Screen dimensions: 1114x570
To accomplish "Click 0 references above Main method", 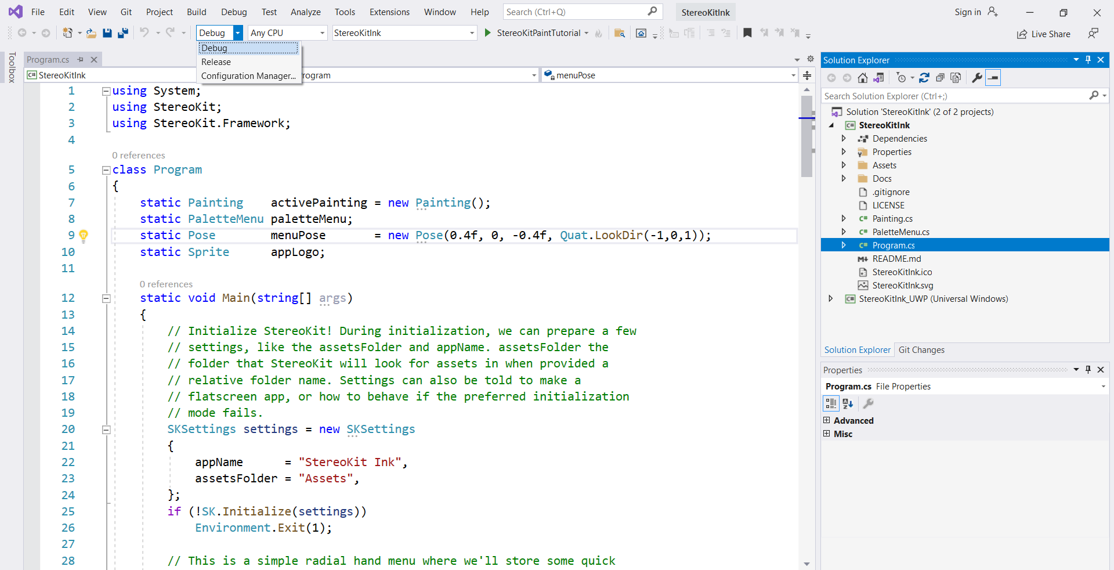I will [x=166, y=284].
